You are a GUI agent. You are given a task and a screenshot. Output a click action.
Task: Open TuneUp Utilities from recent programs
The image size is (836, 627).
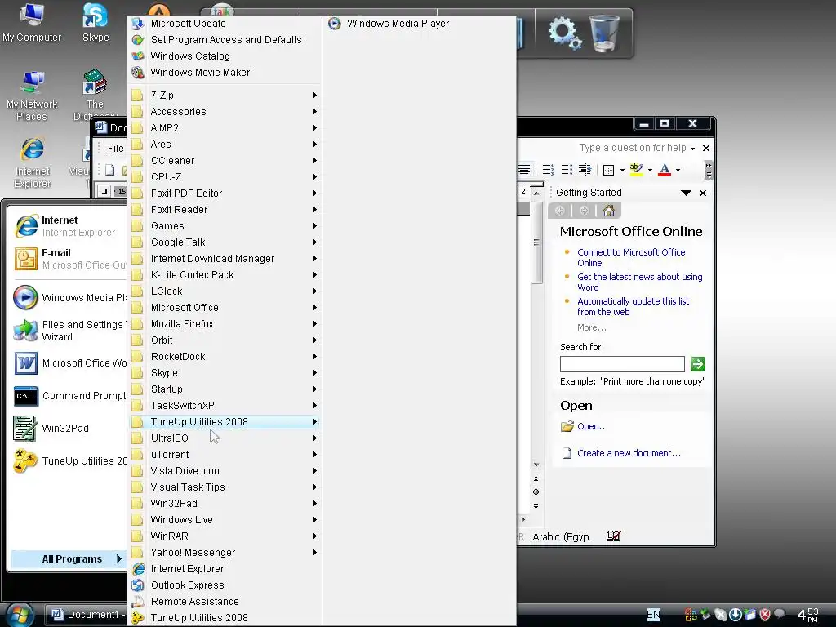pyautogui.click(x=69, y=461)
